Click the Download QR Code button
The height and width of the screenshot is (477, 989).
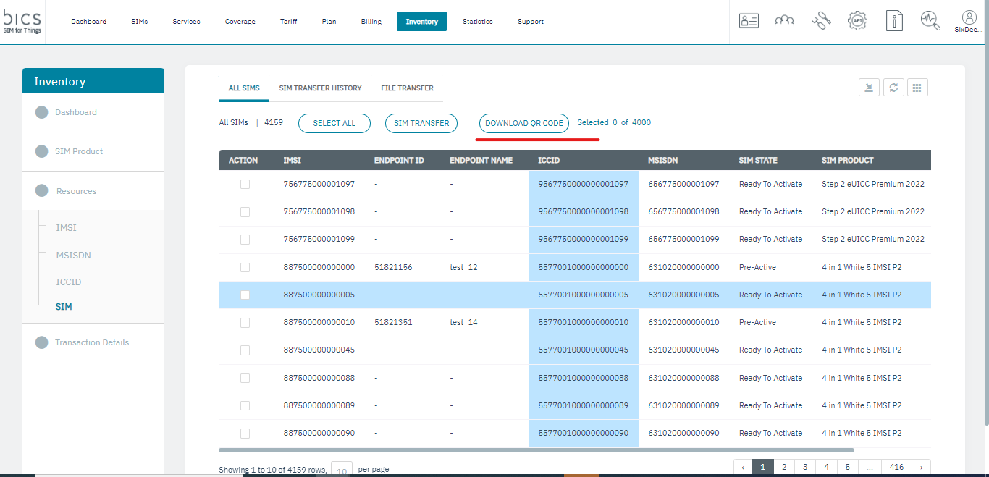(523, 124)
